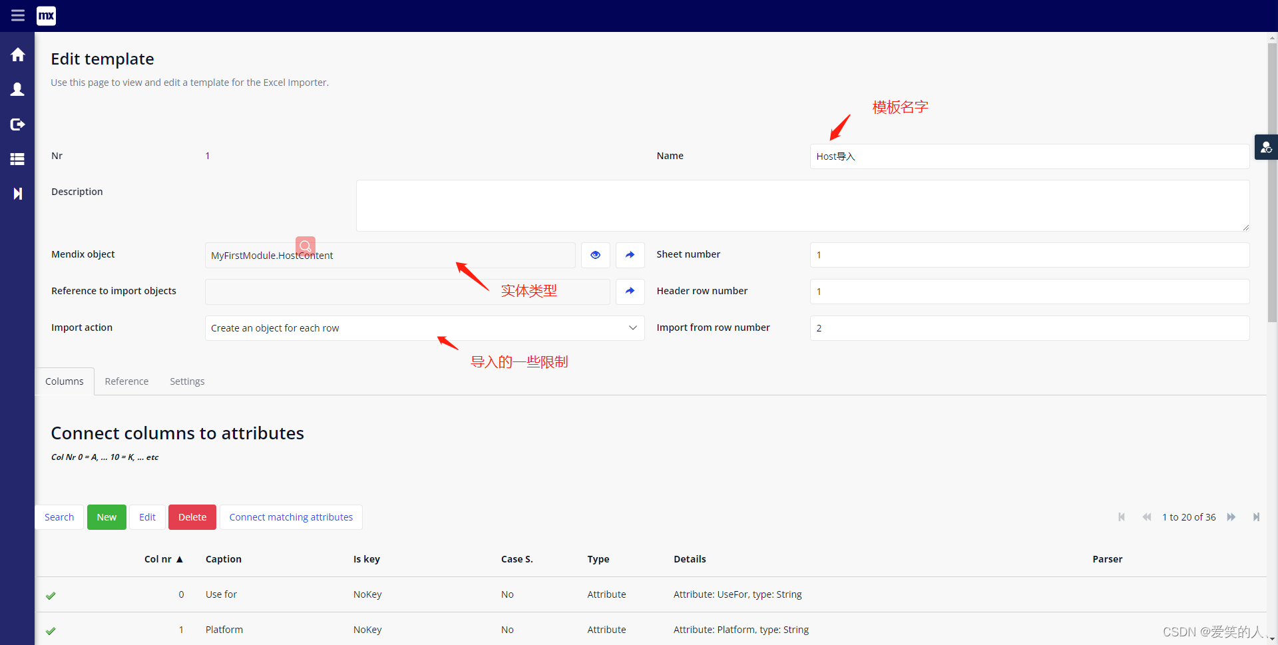The width and height of the screenshot is (1278, 645).
Task: Preview the Mendix object using the eye icon
Action: click(594, 255)
